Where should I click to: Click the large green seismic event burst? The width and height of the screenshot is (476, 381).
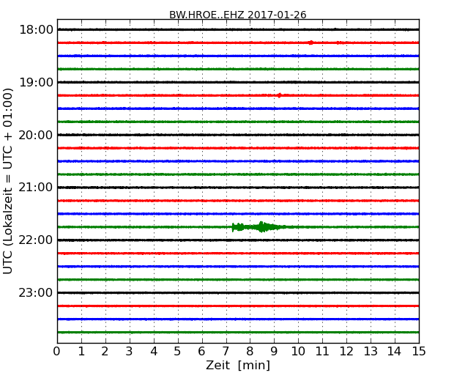(x=259, y=227)
